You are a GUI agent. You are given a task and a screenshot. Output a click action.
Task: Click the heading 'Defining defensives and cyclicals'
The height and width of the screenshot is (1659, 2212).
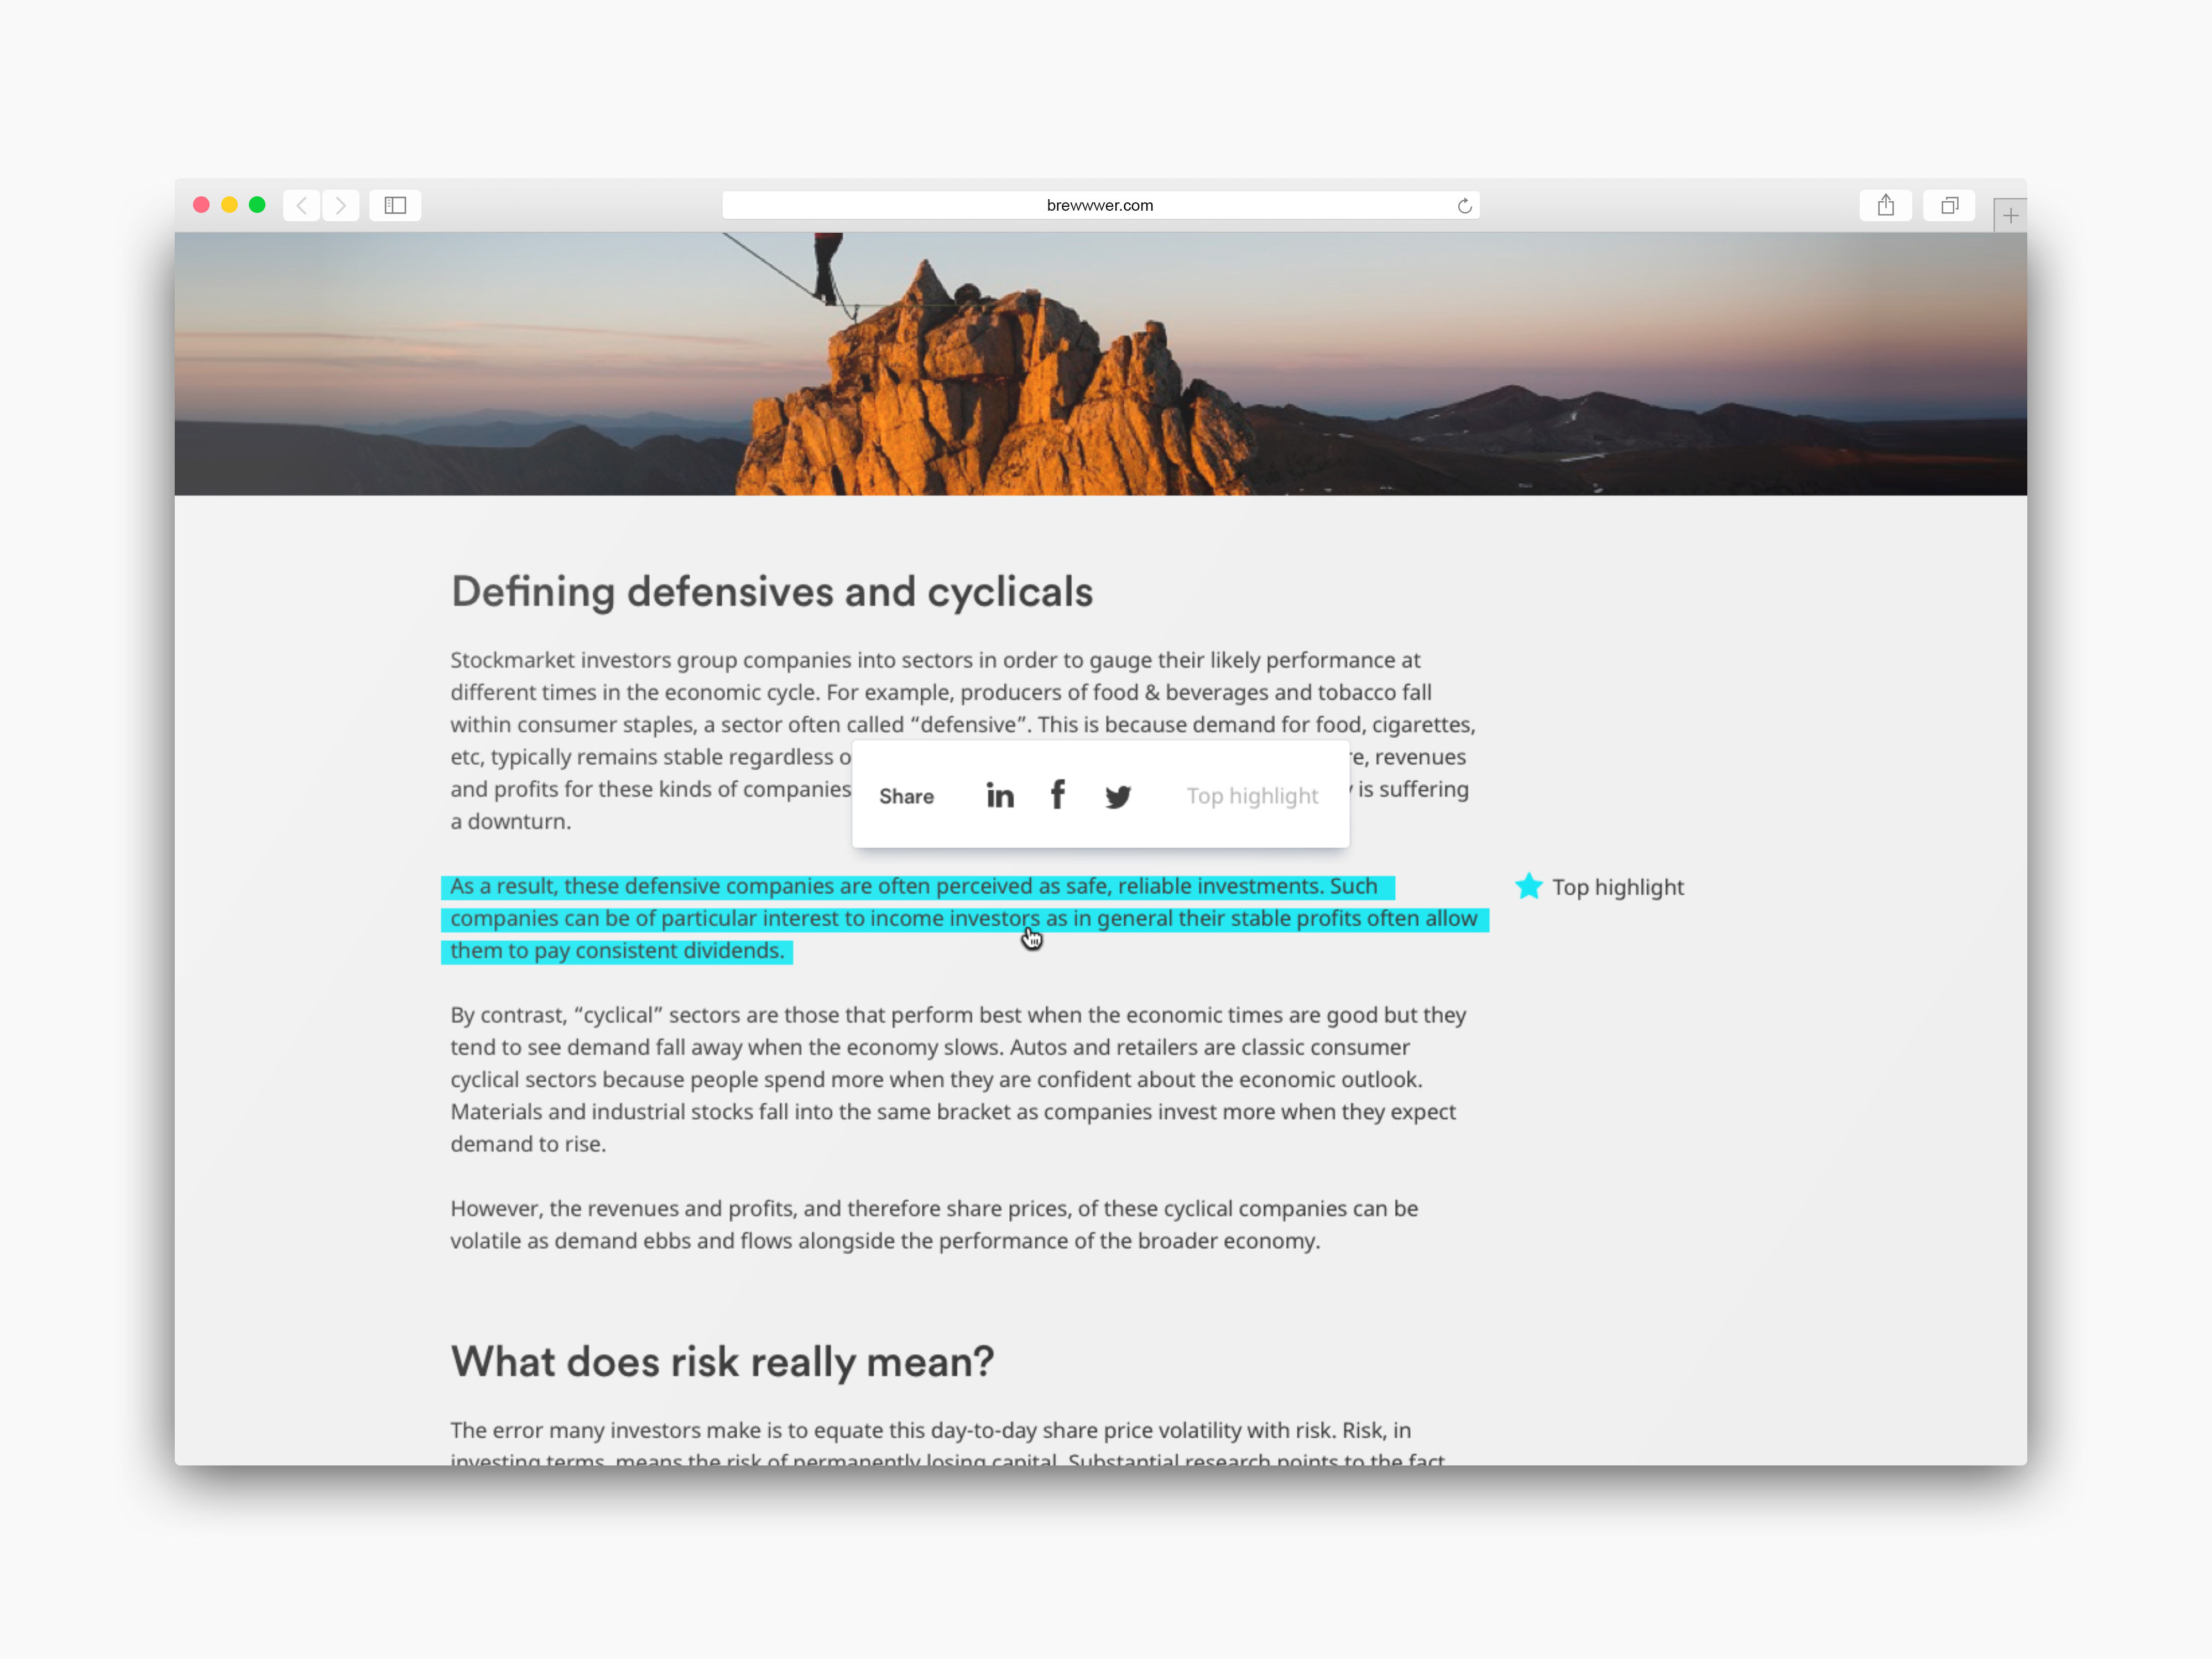click(772, 592)
